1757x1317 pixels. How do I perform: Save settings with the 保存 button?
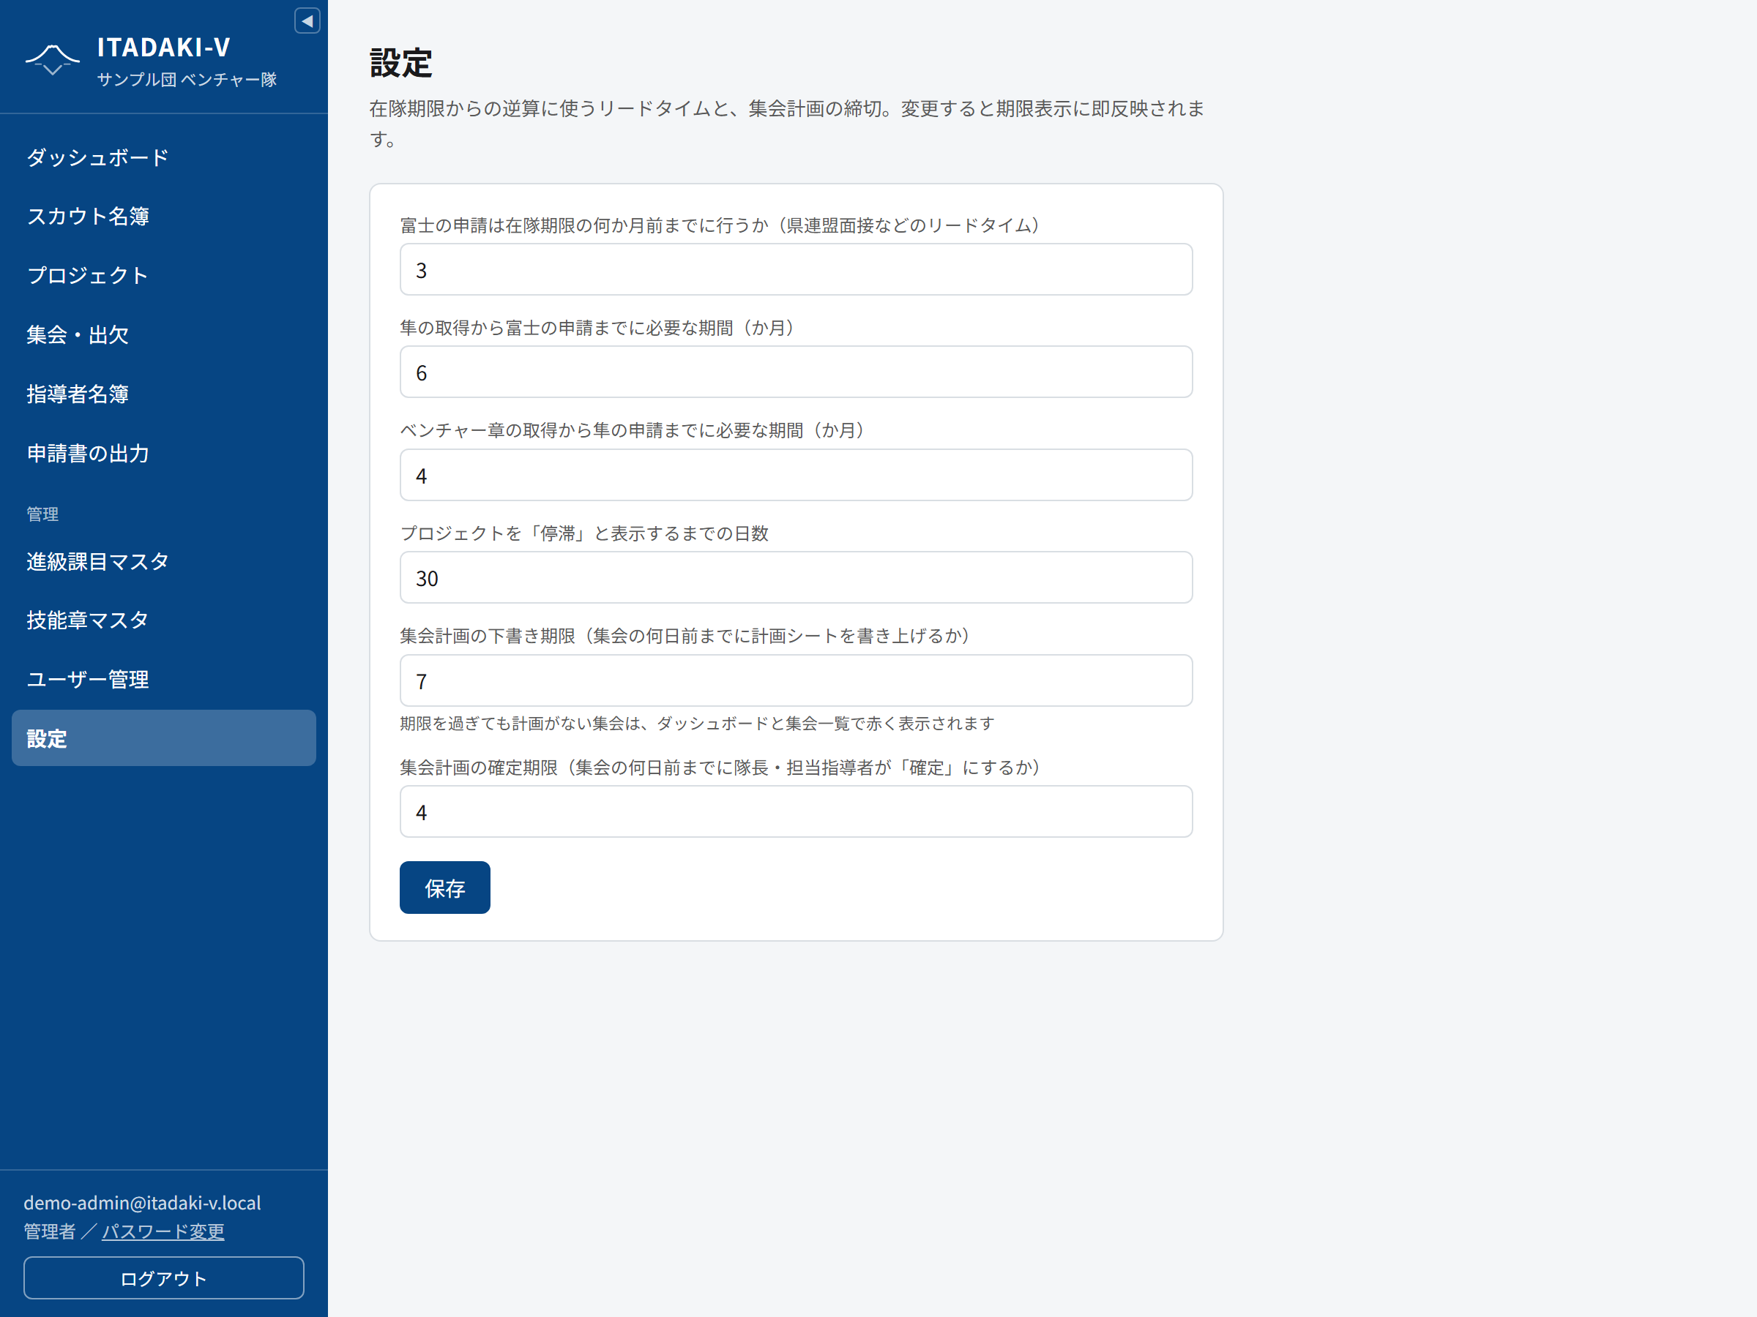click(445, 888)
